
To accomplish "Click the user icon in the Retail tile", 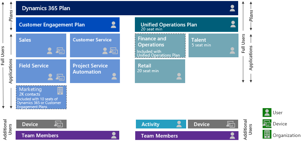I will [x=179, y=76].
